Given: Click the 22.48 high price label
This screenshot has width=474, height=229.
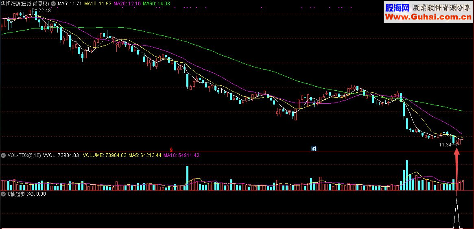Looking at the screenshot, I should pyautogui.click(x=45, y=10).
